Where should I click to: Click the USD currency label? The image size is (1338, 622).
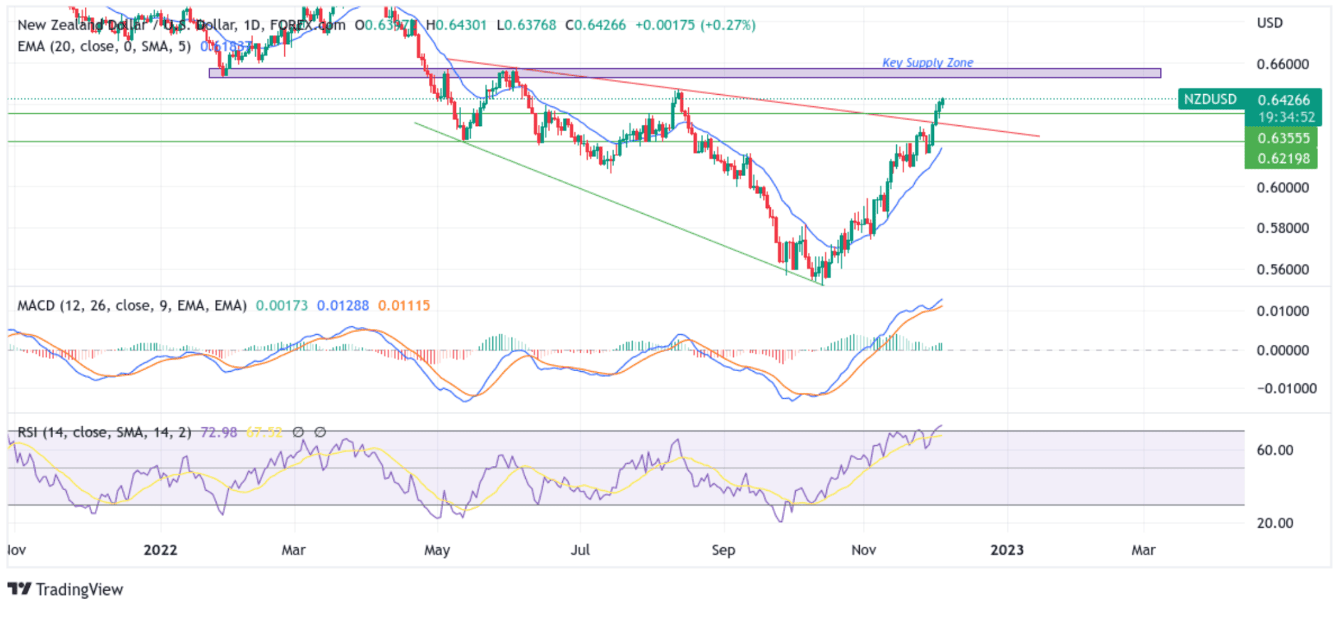tap(1270, 23)
